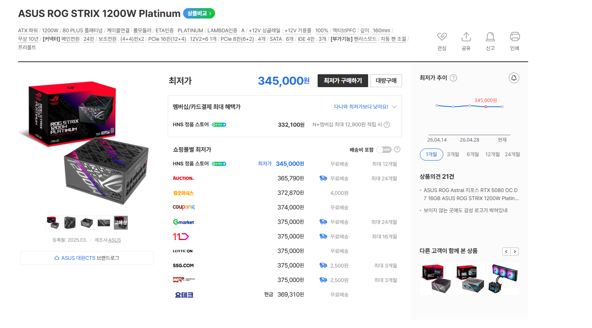Click help icon next to 배송비 포함 toggle
592x328 pixels.
397,149
